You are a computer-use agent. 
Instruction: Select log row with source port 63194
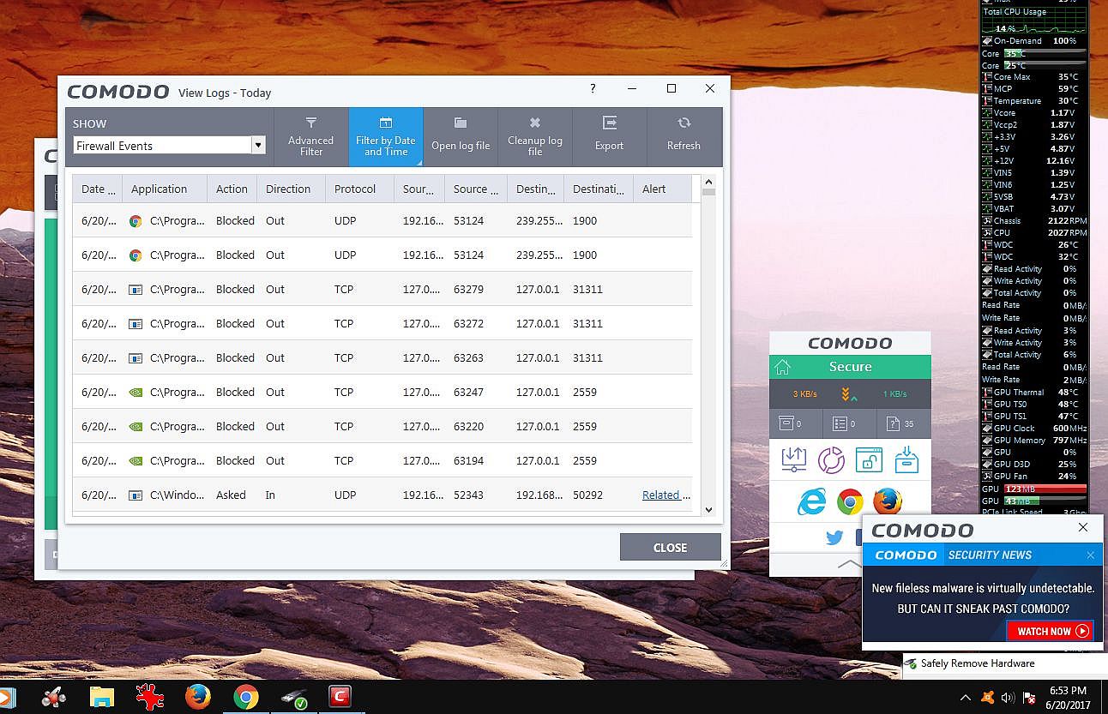(x=382, y=460)
